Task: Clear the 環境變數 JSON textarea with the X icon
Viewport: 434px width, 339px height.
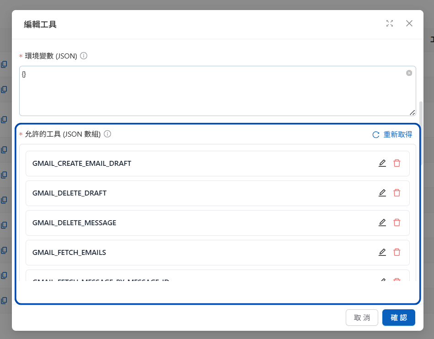Action: click(x=409, y=73)
